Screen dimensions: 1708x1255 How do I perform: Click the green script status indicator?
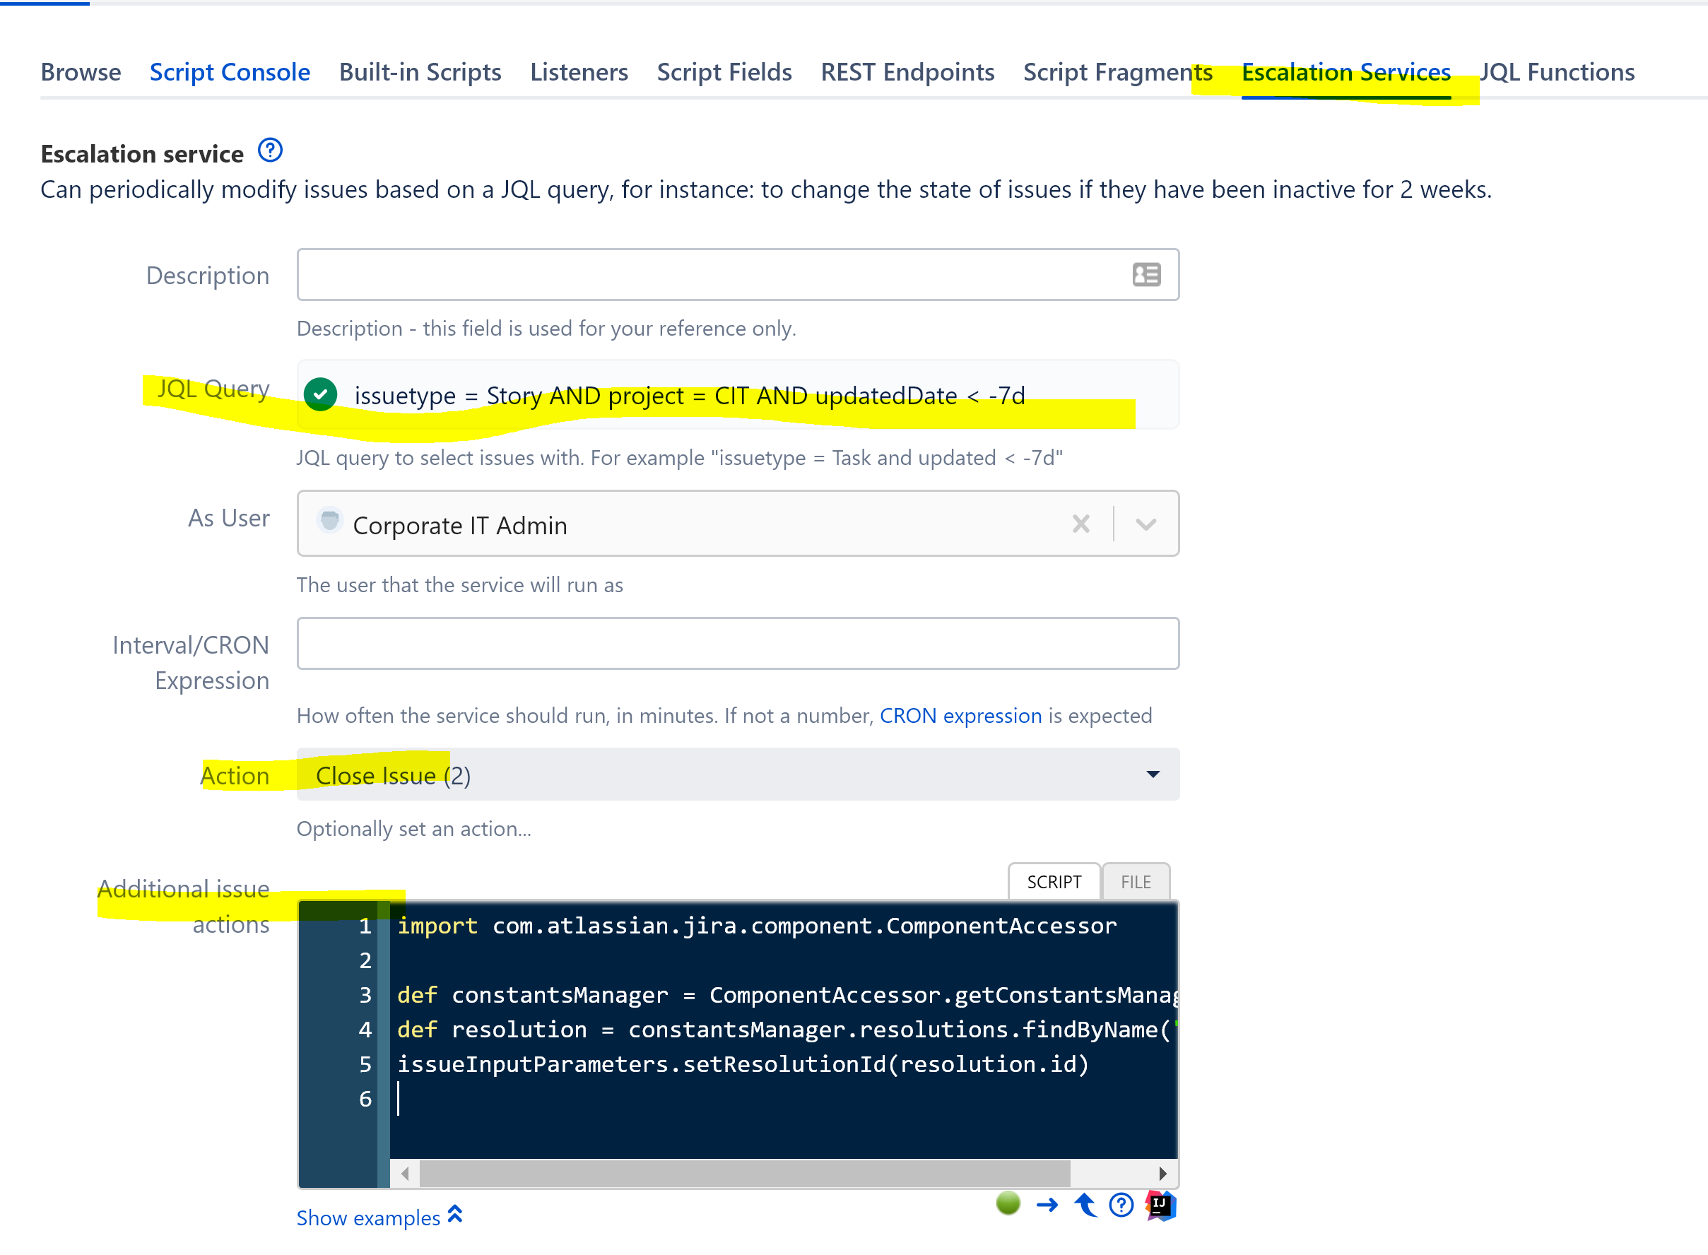[1008, 1203]
